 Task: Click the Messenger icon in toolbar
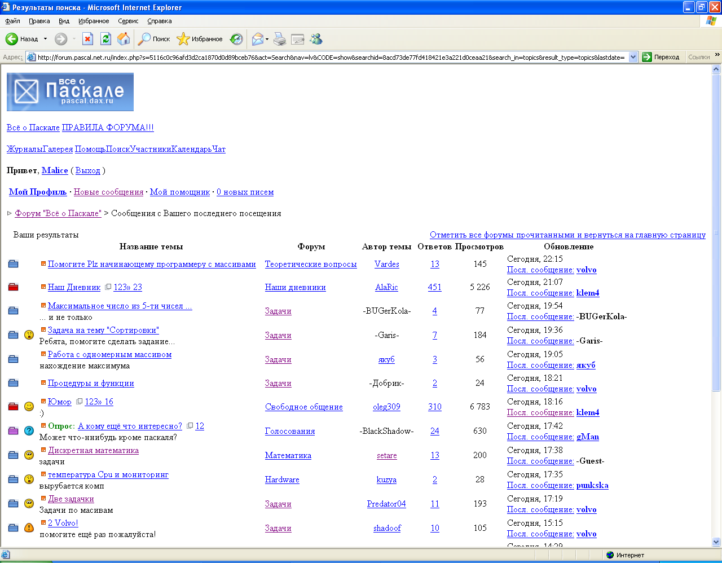tap(316, 39)
